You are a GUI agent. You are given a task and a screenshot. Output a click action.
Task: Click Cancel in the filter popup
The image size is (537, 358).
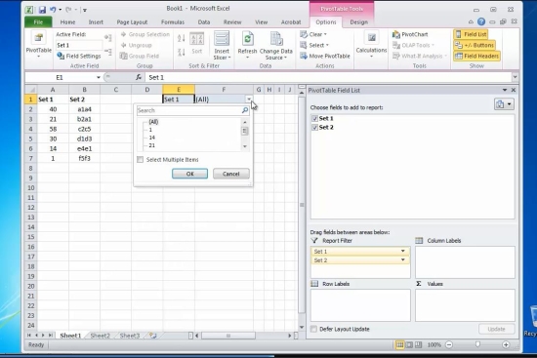230,174
